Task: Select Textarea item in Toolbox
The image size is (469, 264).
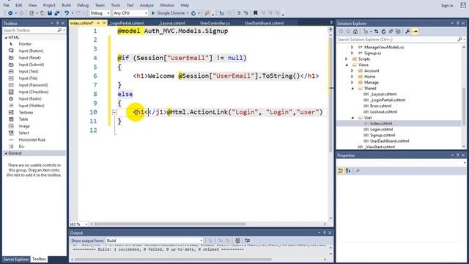Action: point(26,112)
